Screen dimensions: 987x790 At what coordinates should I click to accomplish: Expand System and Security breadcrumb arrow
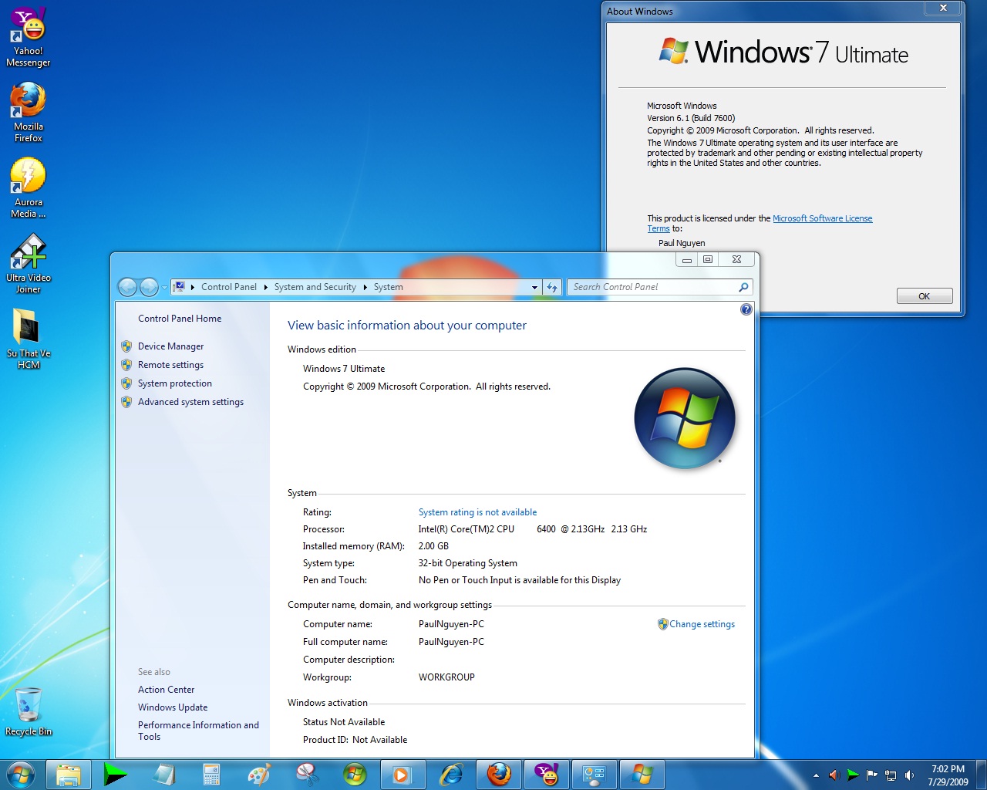pyautogui.click(x=365, y=287)
